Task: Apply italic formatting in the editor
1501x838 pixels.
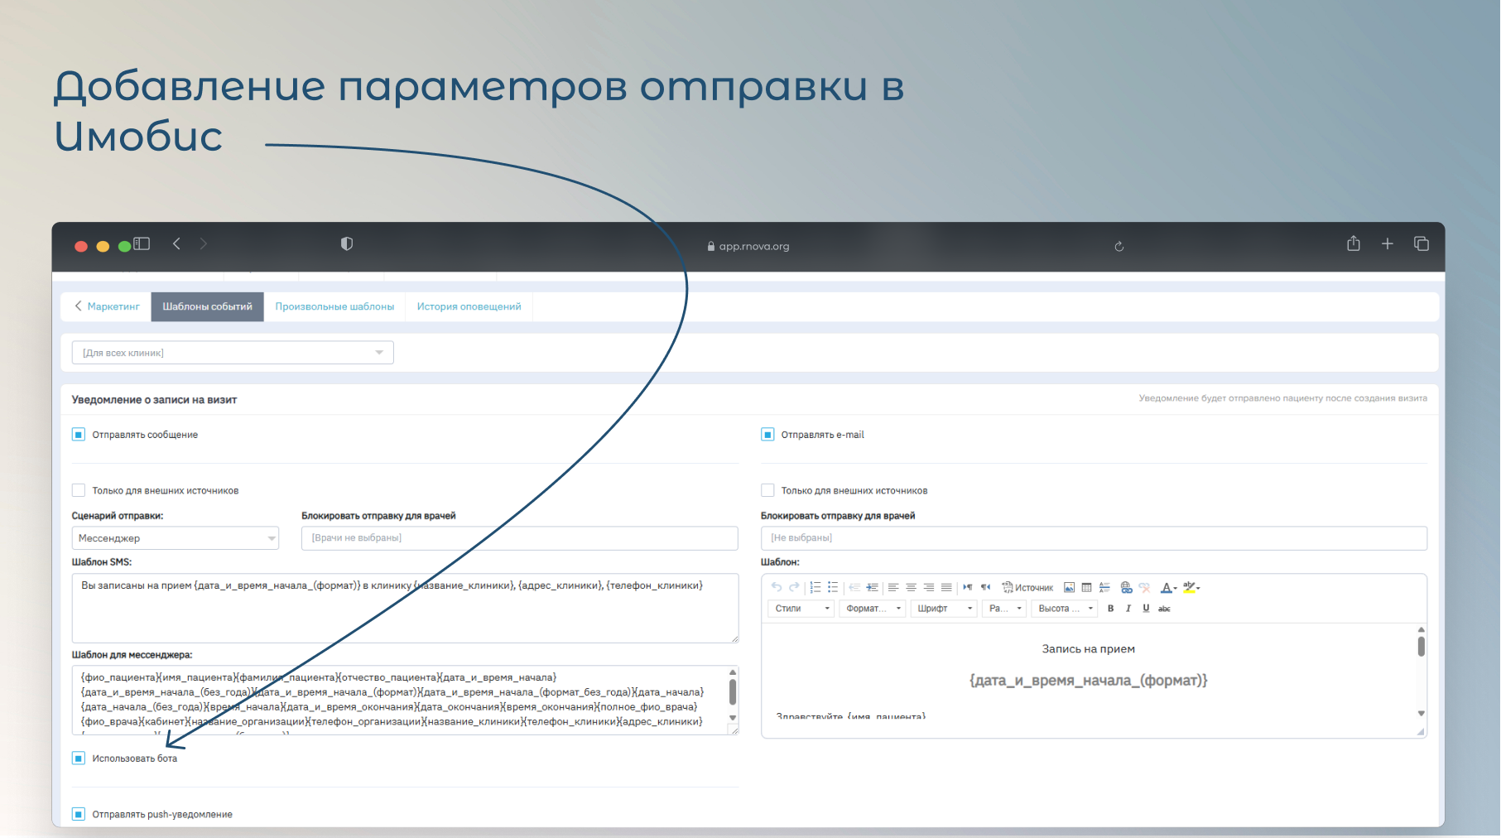Action: (x=1128, y=609)
